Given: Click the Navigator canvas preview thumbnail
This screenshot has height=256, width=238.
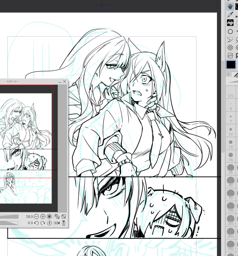Looking at the screenshot, I should pos(29,148).
